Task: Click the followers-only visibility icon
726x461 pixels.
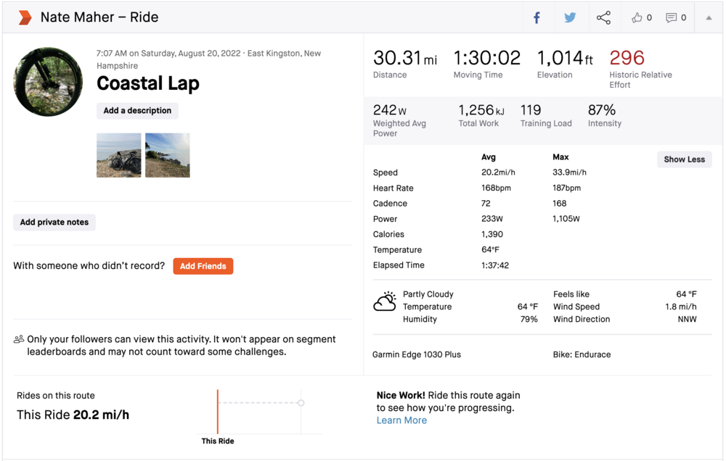Action: (x=19, y=339)
